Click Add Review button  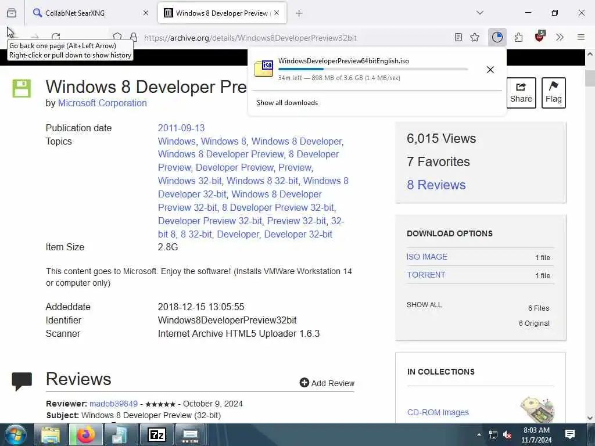tap(327, 383)
